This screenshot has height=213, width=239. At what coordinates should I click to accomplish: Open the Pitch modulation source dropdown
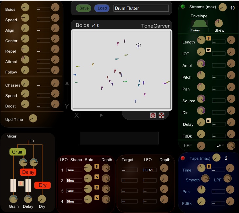219,77
